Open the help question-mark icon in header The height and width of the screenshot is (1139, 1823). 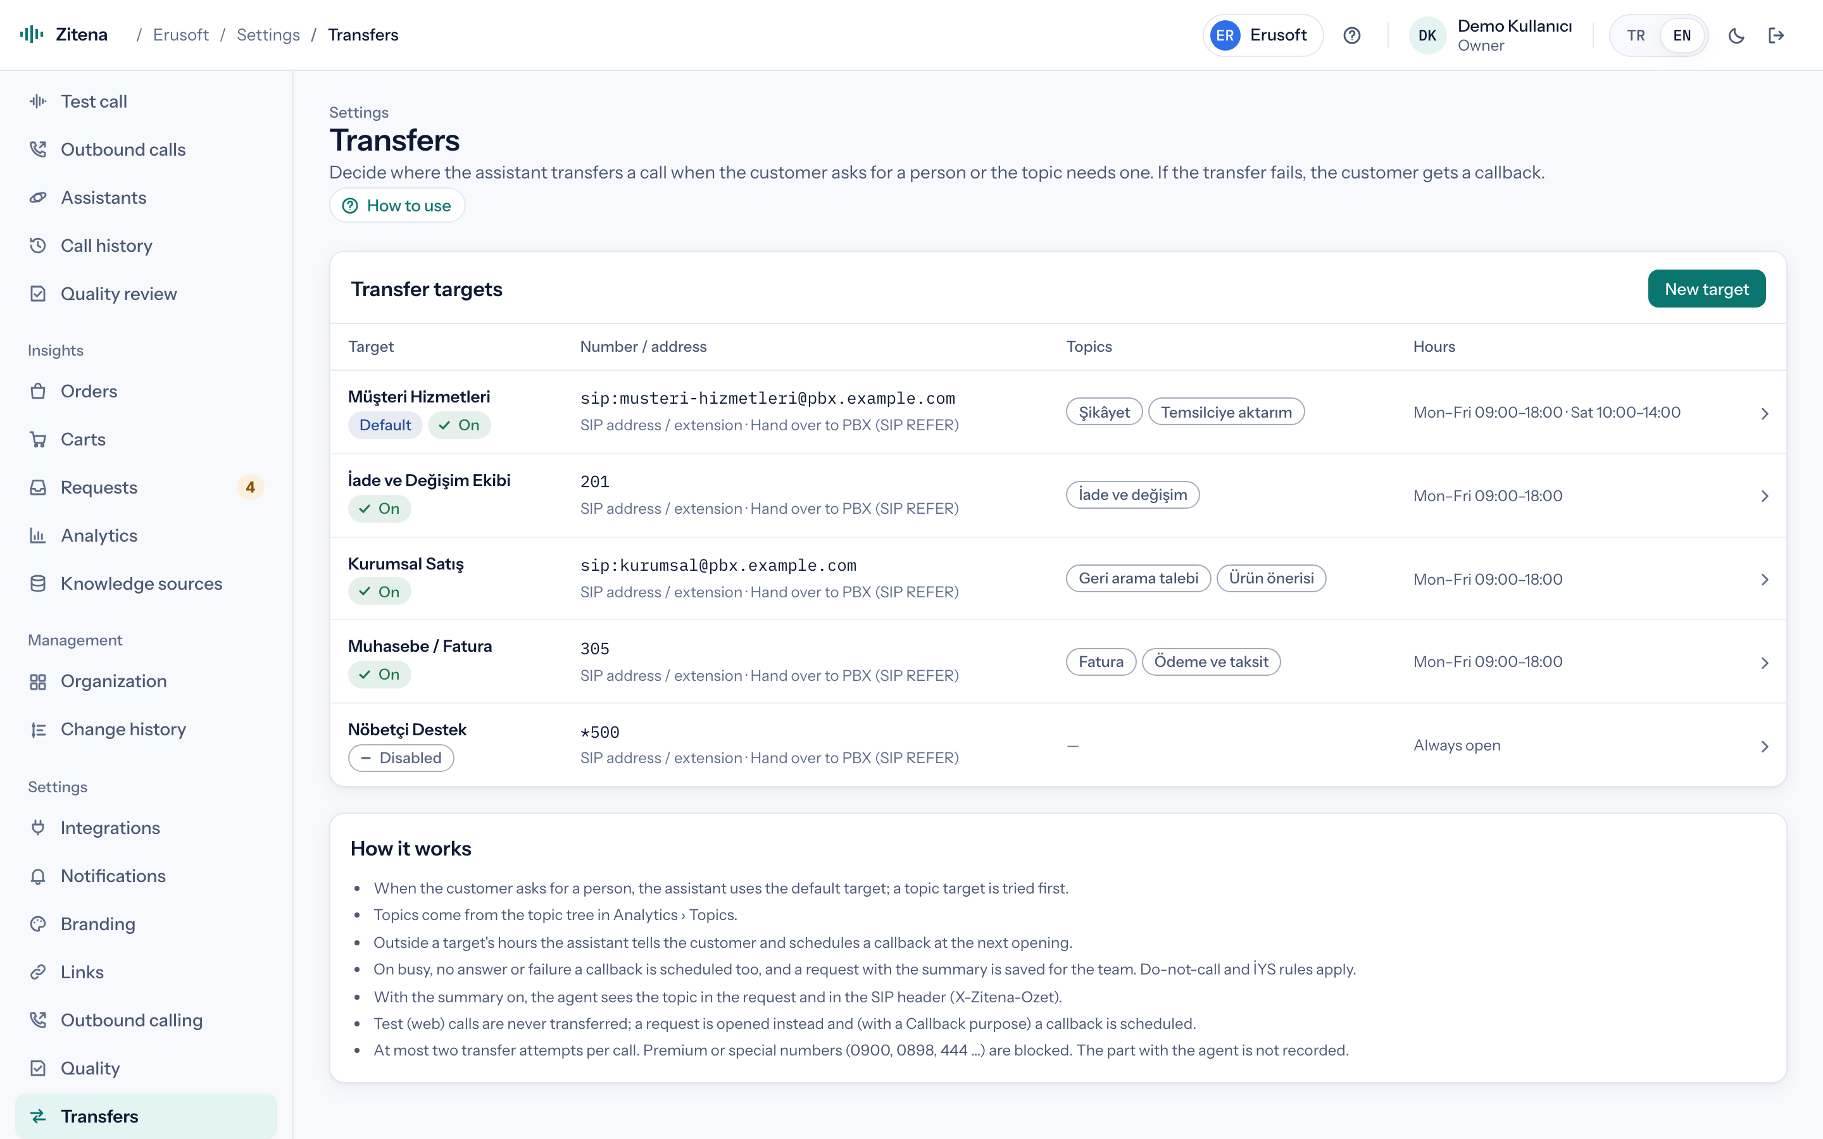[x=1351, y=35]
